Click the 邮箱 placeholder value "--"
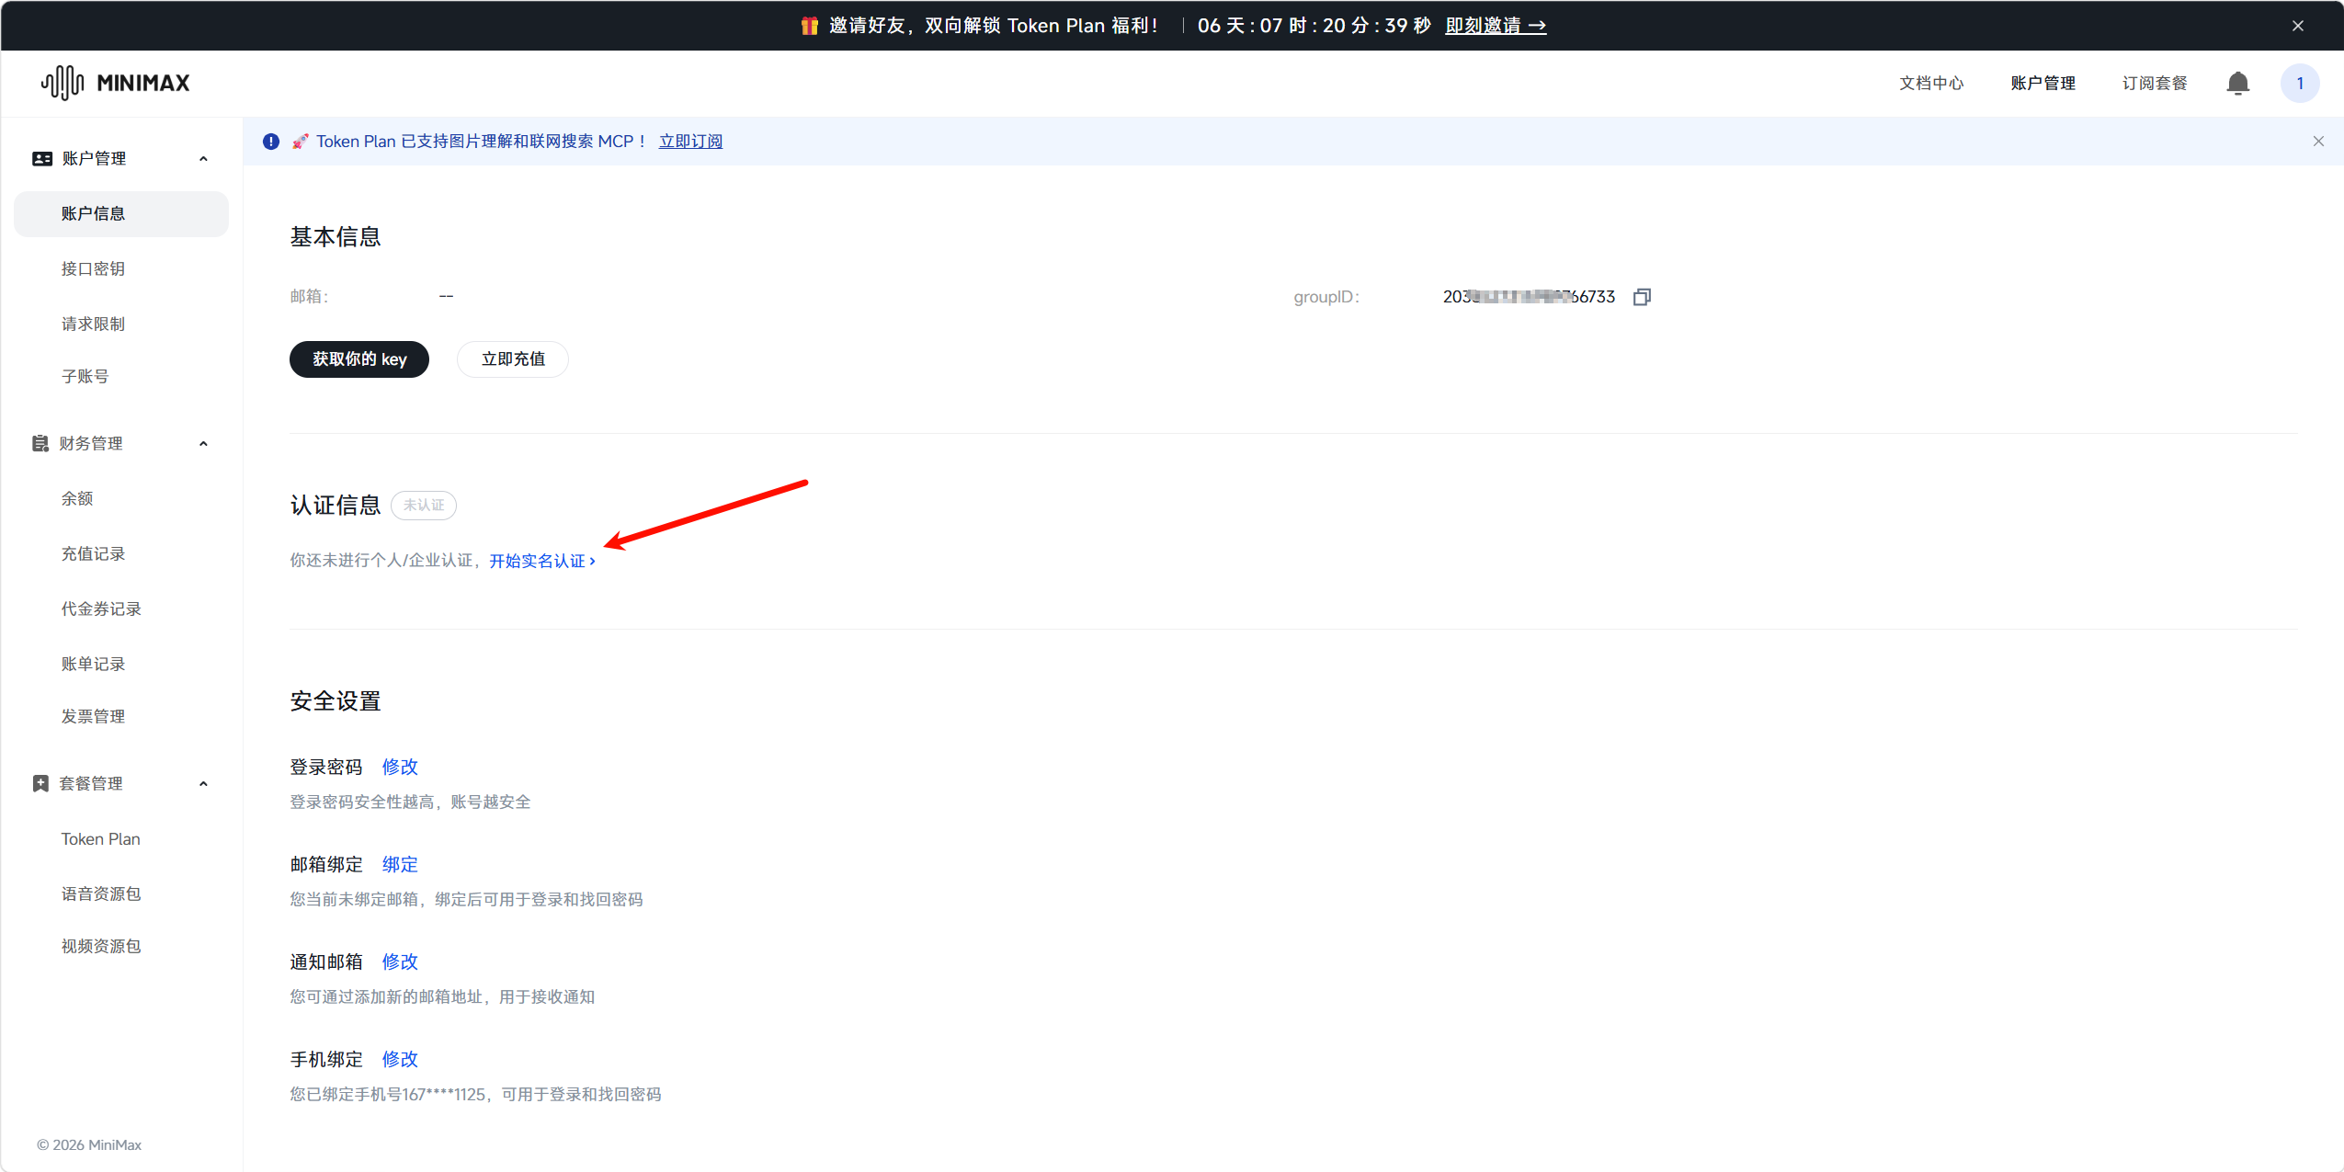 click(x=446, y=296)
